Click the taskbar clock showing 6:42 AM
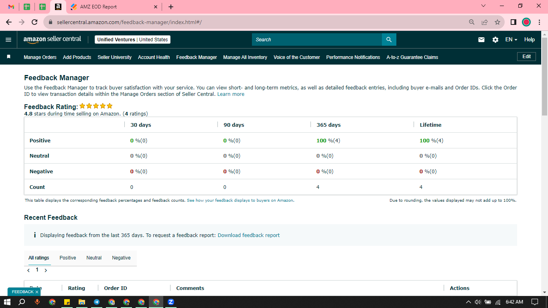 [514, 302]
